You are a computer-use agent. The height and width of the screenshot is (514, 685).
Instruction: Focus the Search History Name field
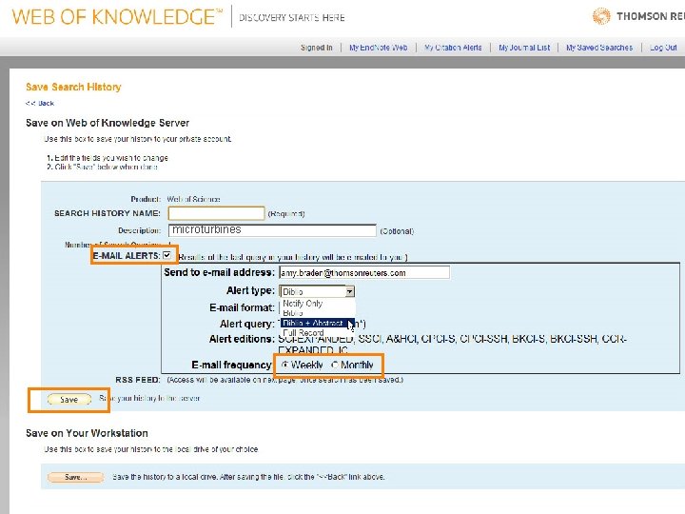pos(216,213)
